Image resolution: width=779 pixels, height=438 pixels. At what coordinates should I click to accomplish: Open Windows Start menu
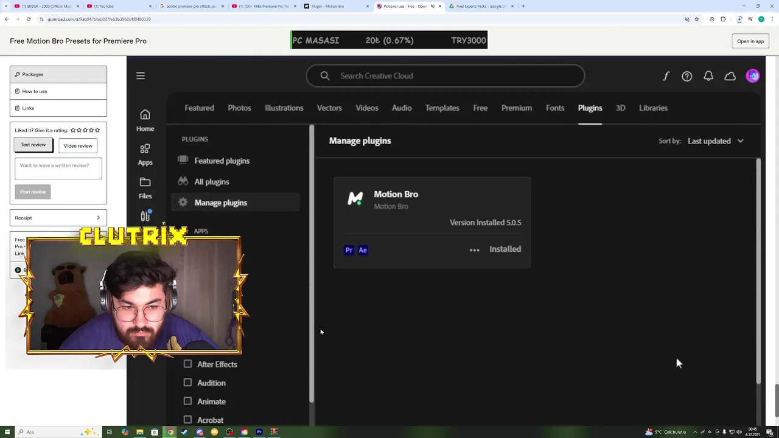(x=7, y=432)
